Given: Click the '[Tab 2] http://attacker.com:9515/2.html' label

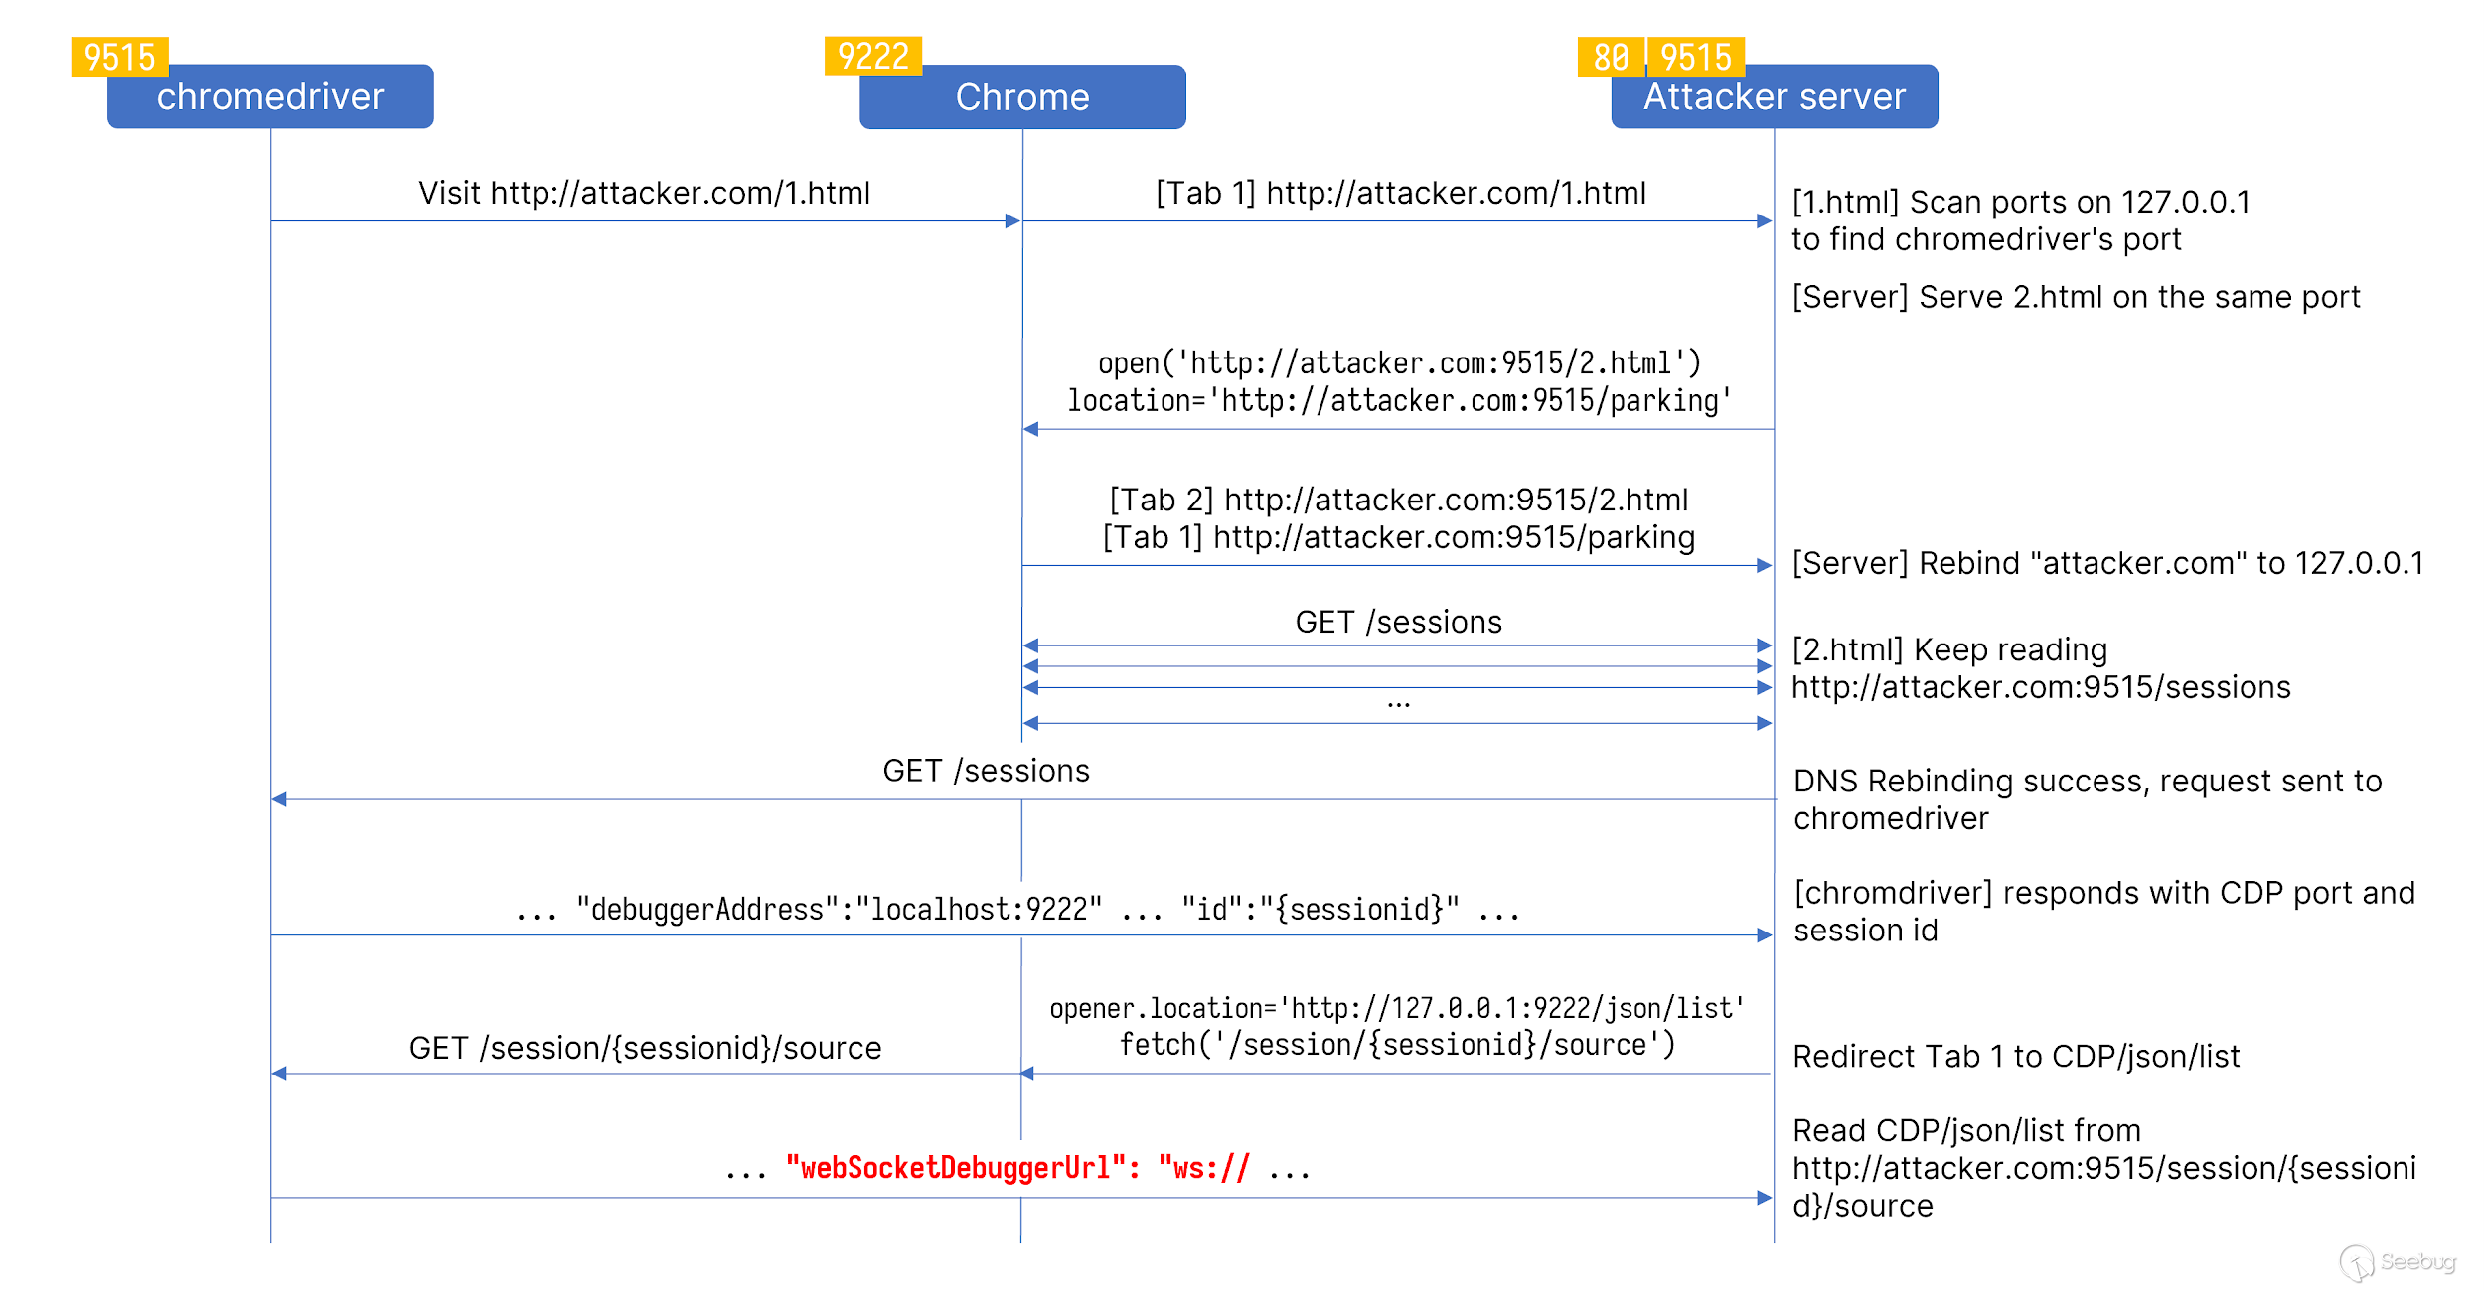Looking at the screenshot, I should [x=1398, y=500].
